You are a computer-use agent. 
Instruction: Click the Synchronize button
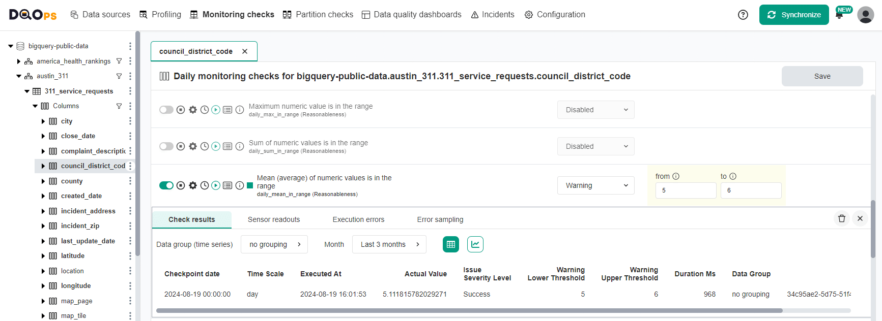[794, 15]
